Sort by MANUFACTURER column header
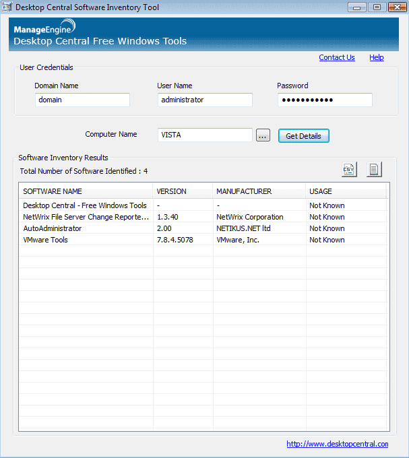409x458 pixels. (x=259, y=191)
